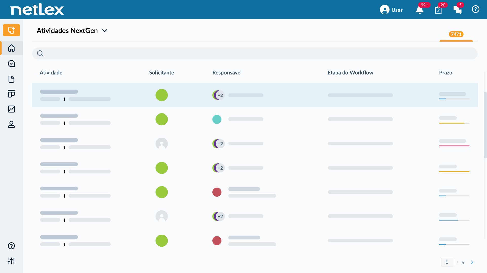Click the red prazo progress bar, third row
Viewport: 487px width, 273px height.
[454, 146]
